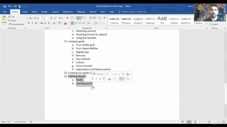Switch to the References tab
This screenshot has width=227, height=127.
pos(68,12)
